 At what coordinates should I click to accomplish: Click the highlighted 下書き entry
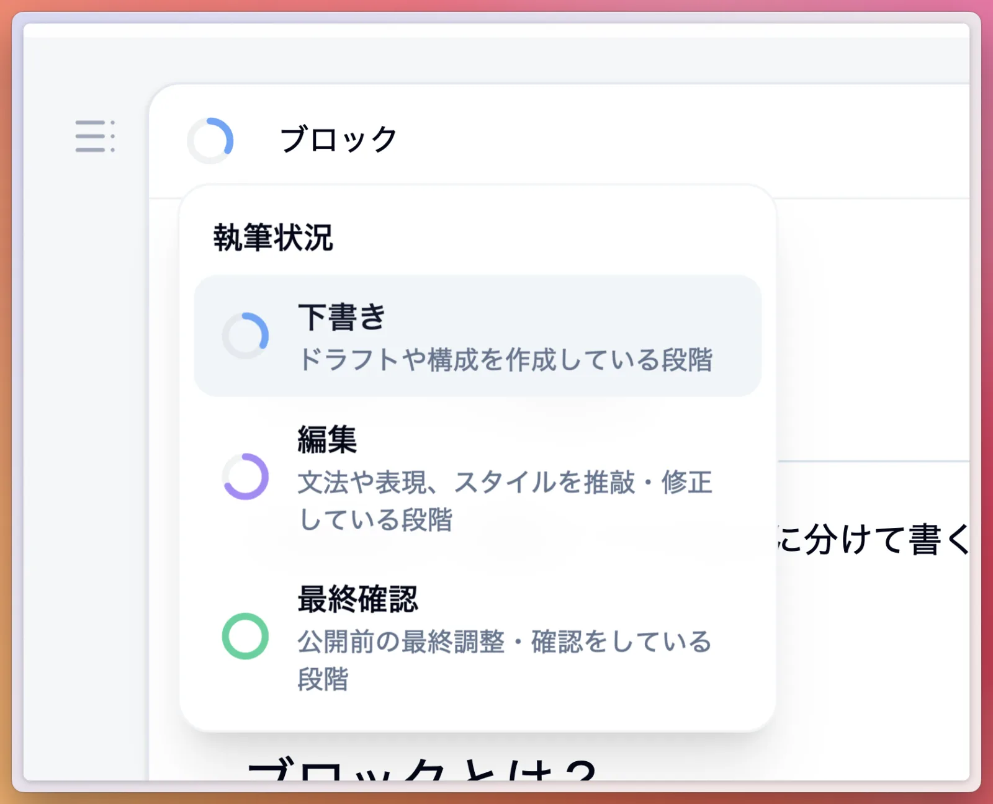[x=478, y=335]
